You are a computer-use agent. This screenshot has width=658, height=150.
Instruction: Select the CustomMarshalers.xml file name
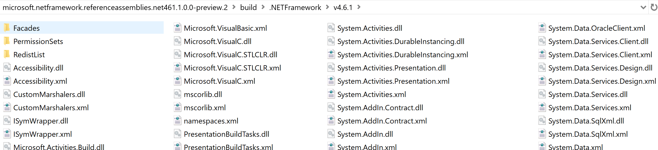51,107
